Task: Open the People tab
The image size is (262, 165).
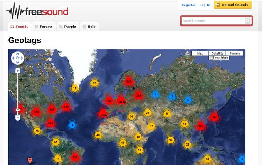Action: [x=68, y=27]
